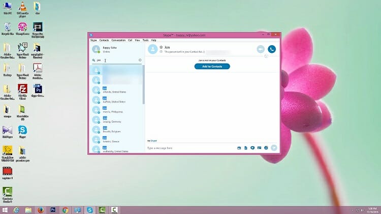Select the Orlando, United States search result
This screenshot has height=214, width=381.
click(x=116, y=90)
